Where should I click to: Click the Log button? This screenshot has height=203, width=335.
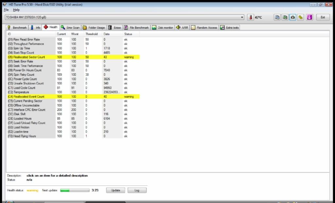tap(137, 190)
